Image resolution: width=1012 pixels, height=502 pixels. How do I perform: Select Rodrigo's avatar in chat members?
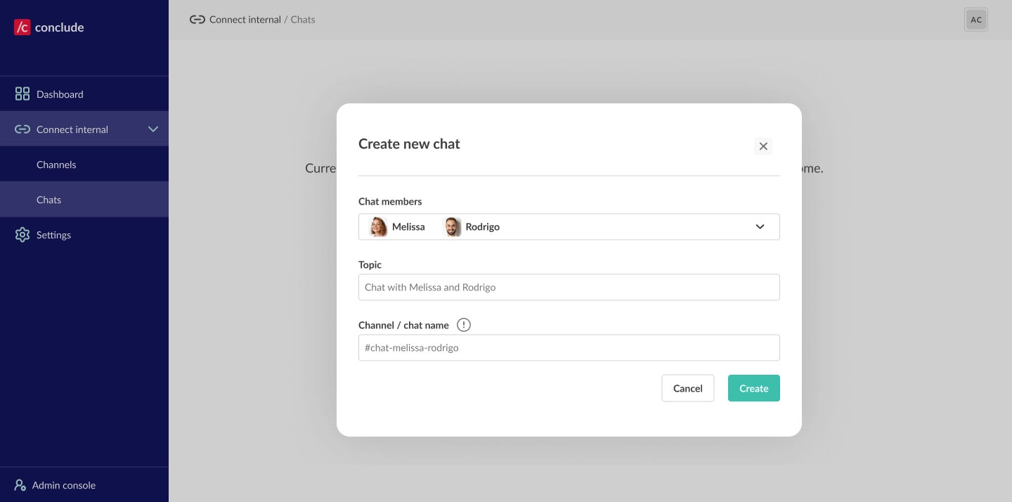pos(453,226)
